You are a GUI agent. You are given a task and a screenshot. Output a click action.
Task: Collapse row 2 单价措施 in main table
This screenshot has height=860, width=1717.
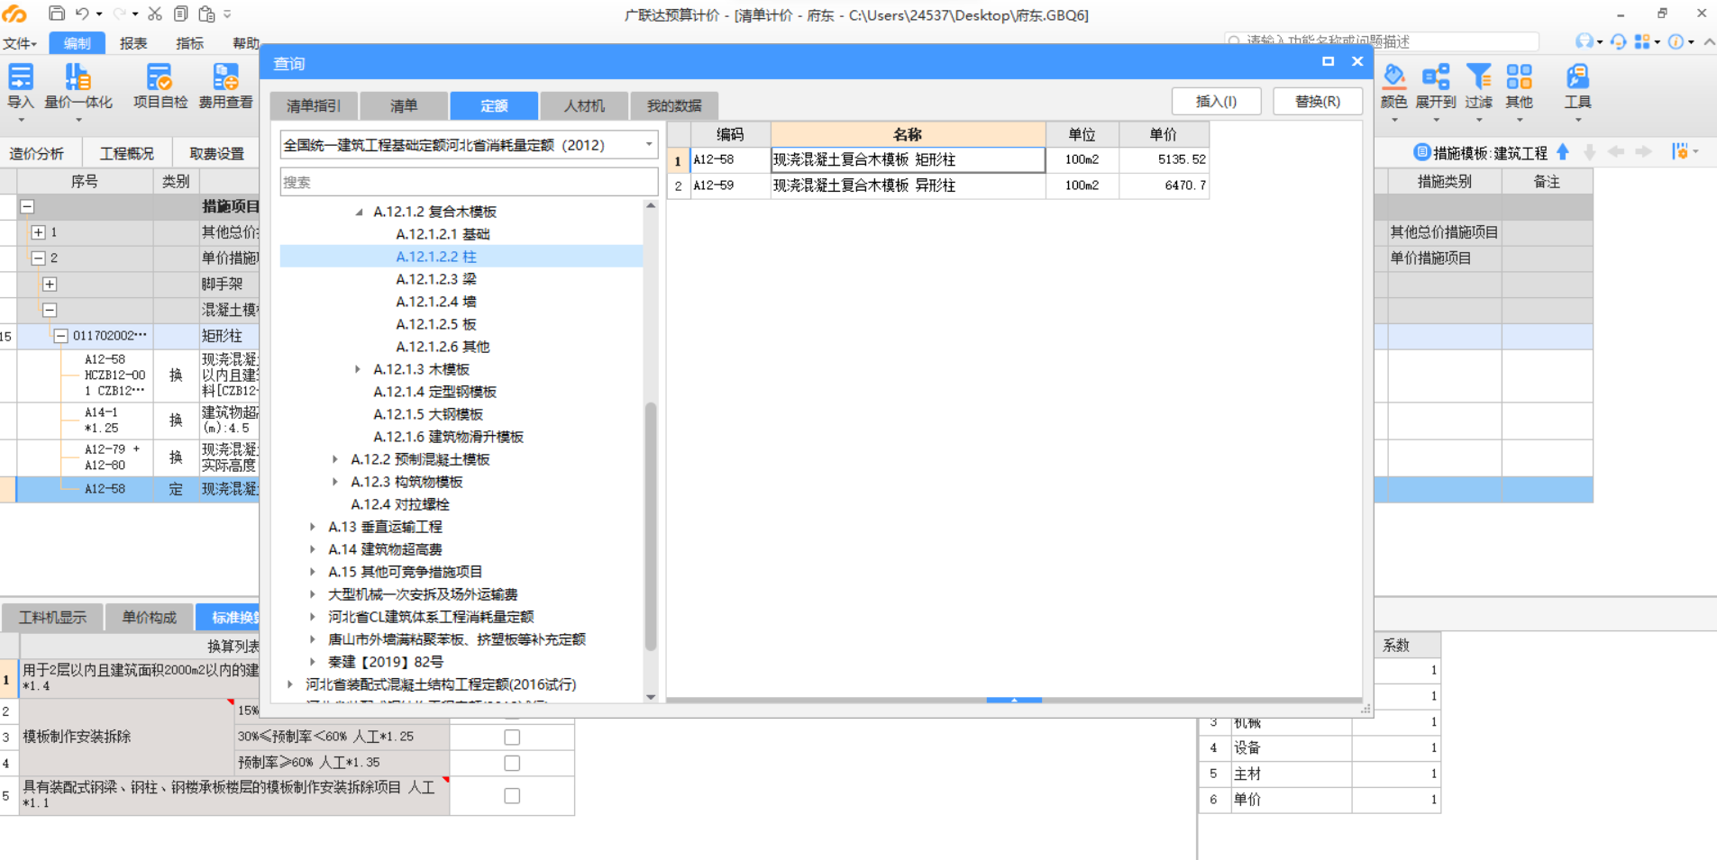coord(38,258)
